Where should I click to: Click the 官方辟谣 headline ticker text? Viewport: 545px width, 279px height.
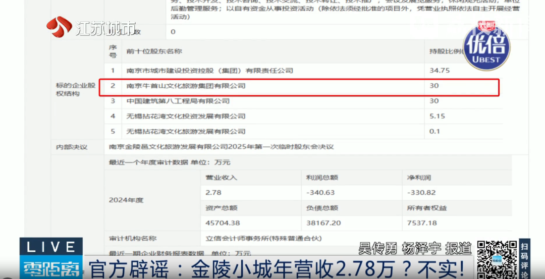coord(275,267)
